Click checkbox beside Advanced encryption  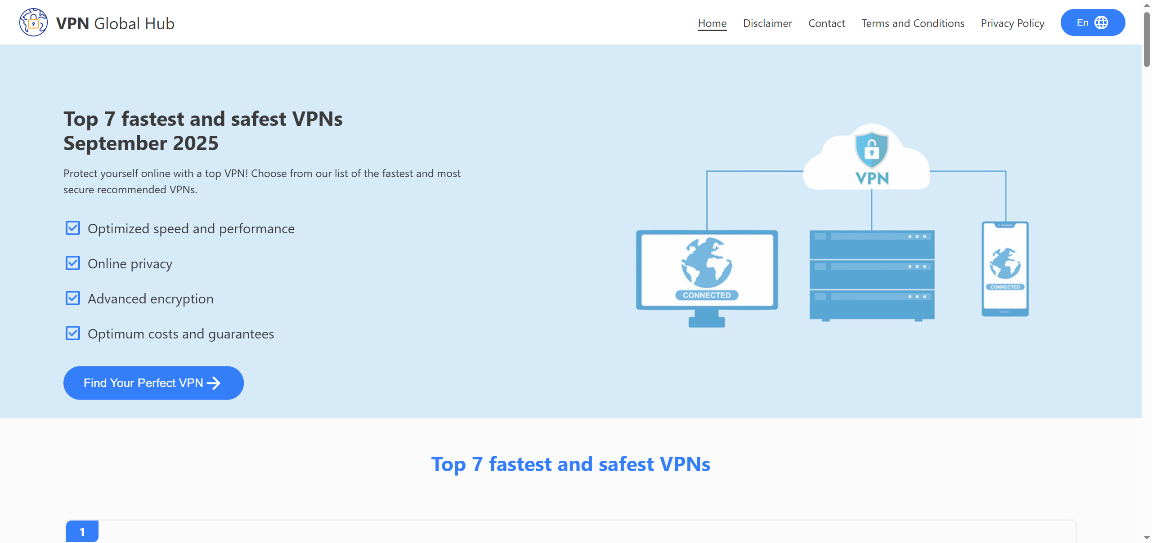point(73,298)
